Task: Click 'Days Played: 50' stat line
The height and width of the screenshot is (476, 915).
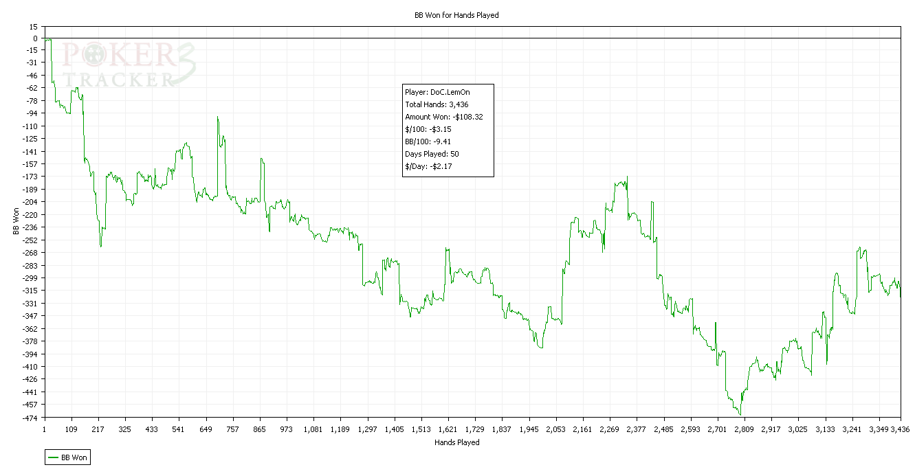Action: coord(432,154)
